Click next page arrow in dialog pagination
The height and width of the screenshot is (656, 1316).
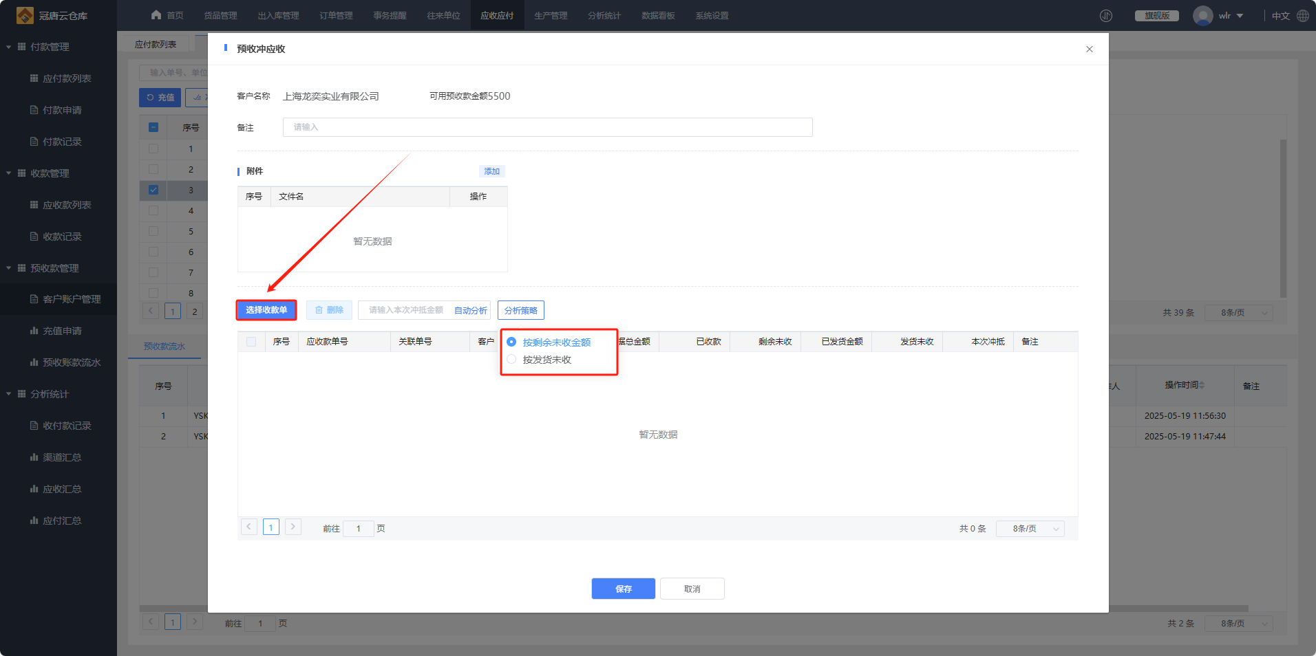coord(293,527)
